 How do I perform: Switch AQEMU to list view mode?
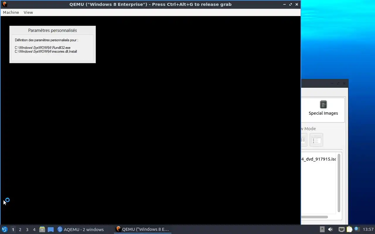point(316,140)
